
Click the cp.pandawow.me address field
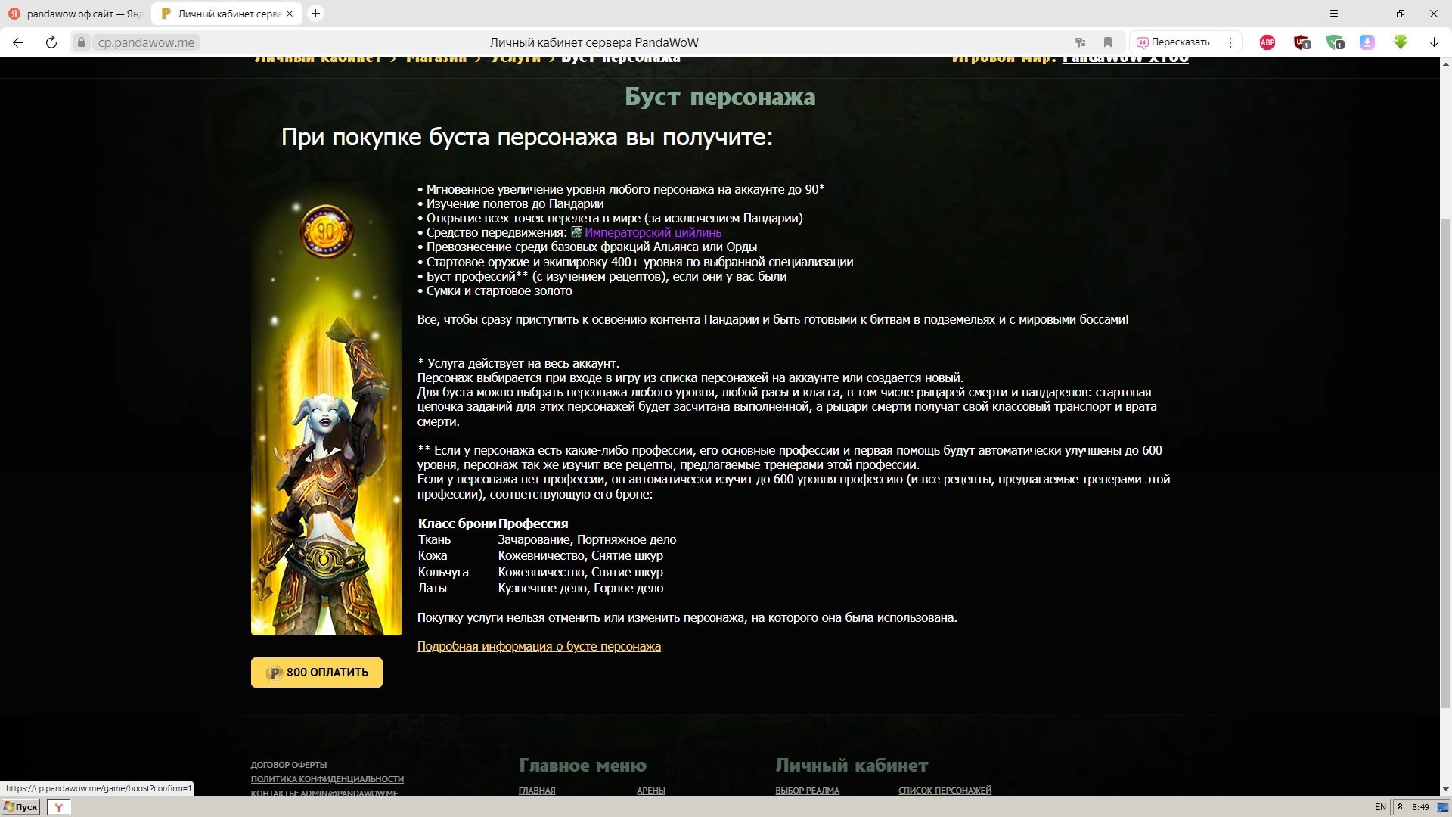(x=147, y=42)
